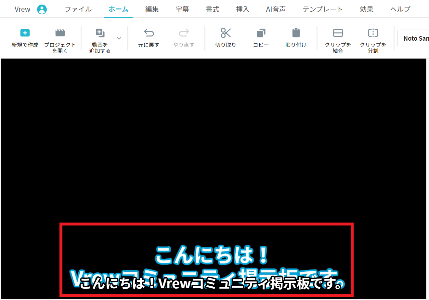Create a new project with 新規で作成

coord(25,38)
